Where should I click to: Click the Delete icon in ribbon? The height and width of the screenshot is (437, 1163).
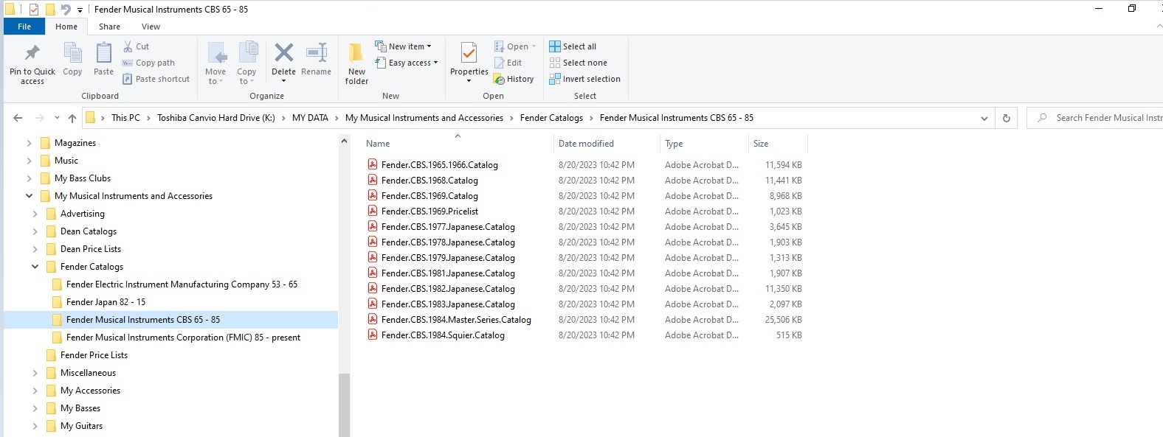click(x=283, y=53)
